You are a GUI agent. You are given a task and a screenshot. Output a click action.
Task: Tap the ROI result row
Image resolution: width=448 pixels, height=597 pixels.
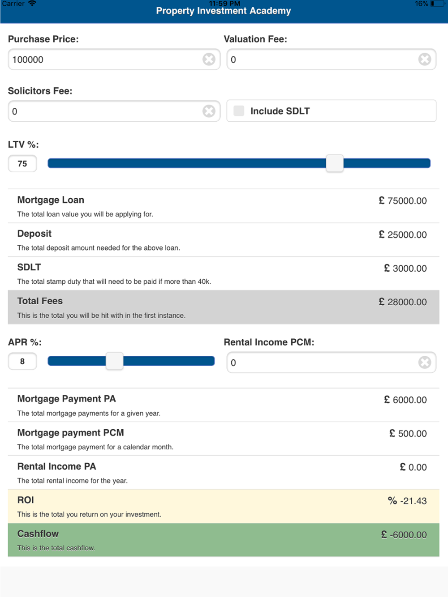point(223,506)
